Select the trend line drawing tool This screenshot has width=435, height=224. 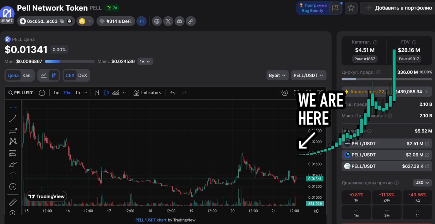tap(13, 119)
